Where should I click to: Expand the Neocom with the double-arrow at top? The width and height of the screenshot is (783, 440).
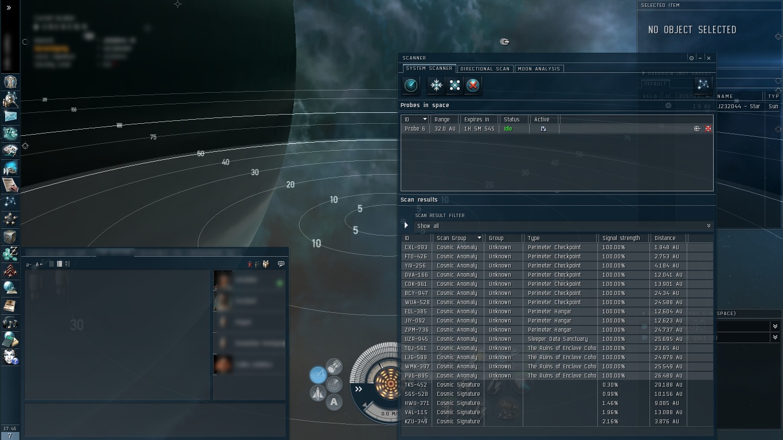coord(9,7)
